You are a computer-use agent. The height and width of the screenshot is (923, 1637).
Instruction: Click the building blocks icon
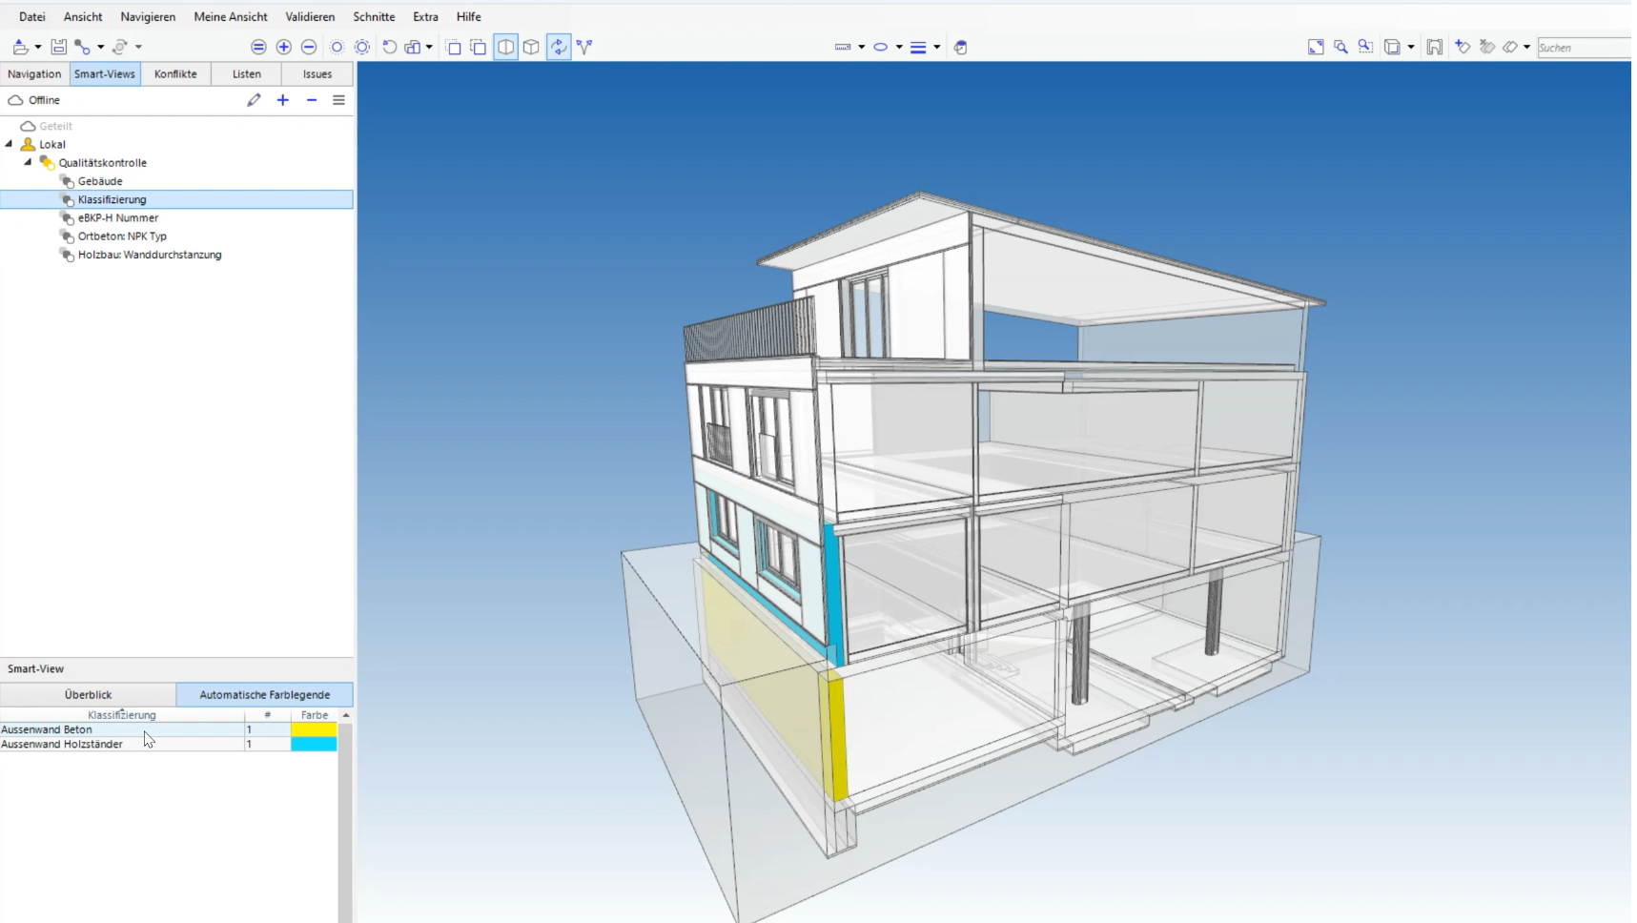pos(413,47)
